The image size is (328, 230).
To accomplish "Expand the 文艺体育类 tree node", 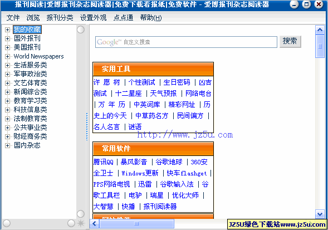I will 7,83.
